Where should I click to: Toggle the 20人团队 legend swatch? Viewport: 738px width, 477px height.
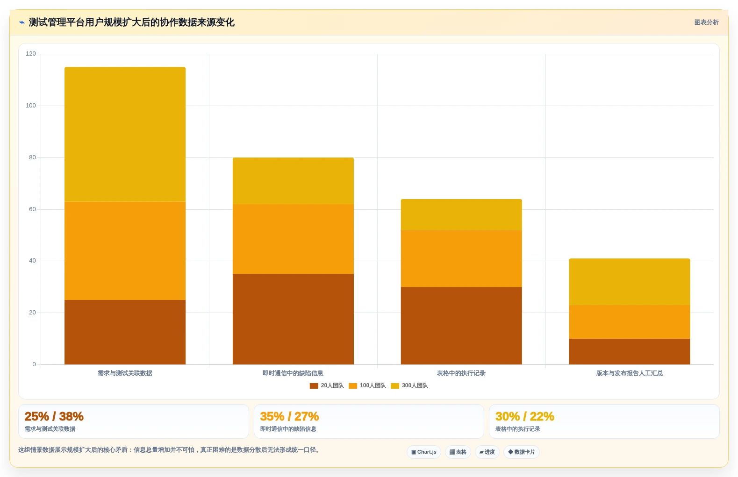pos(314,386)
